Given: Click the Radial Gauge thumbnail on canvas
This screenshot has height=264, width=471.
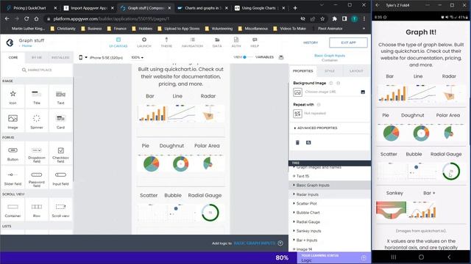Looking at the screenshot, I should tap(210, 213).
